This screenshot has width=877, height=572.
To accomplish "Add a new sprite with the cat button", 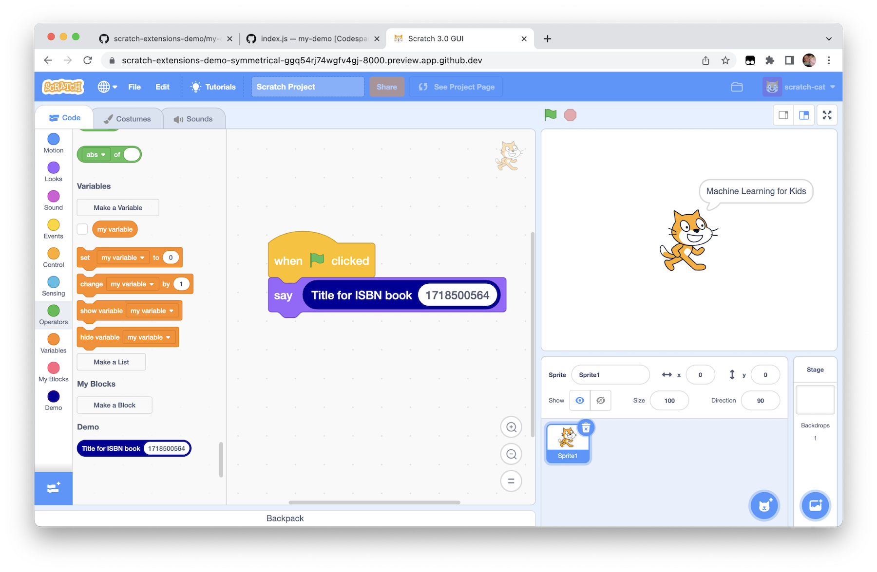I will point(764,506).
